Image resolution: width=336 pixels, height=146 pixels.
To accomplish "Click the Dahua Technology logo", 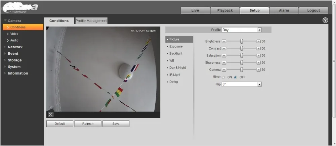I will pyautogui.click(x=20, y=8).
